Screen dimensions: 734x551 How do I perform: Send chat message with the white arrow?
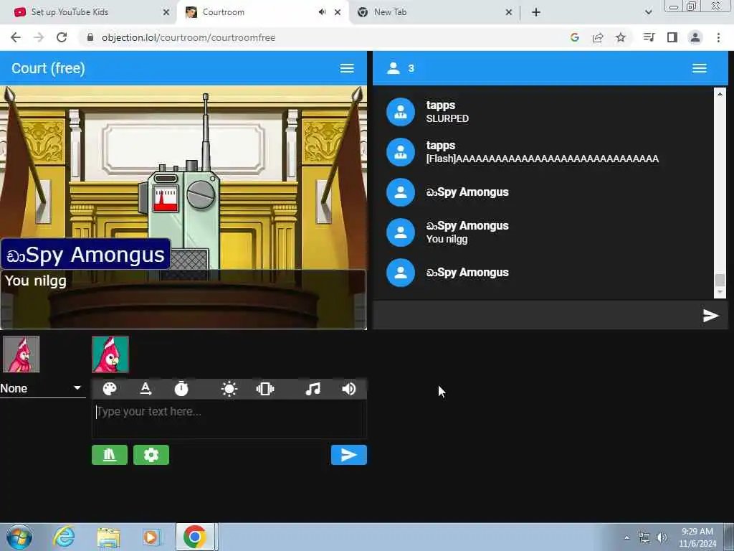(x=710, y=316)
